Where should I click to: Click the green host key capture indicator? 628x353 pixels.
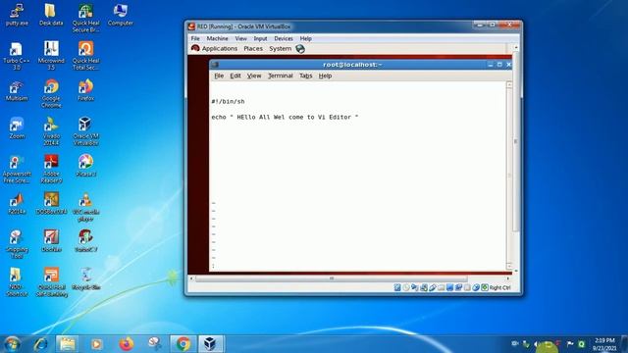[x=485, y=287]
